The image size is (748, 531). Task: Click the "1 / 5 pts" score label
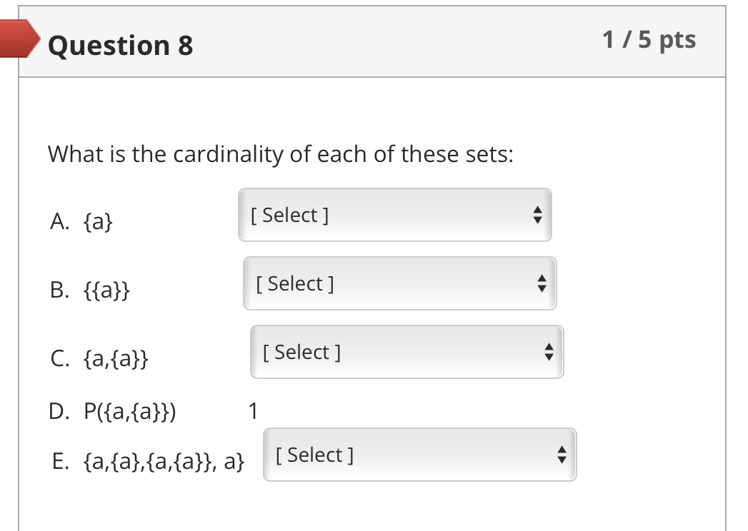(649, 40)
